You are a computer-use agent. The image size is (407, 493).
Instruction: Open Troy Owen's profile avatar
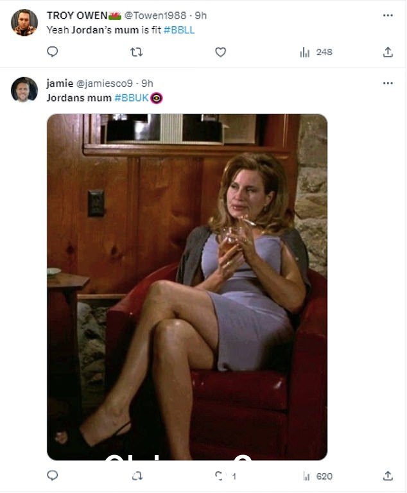[24, 22]
